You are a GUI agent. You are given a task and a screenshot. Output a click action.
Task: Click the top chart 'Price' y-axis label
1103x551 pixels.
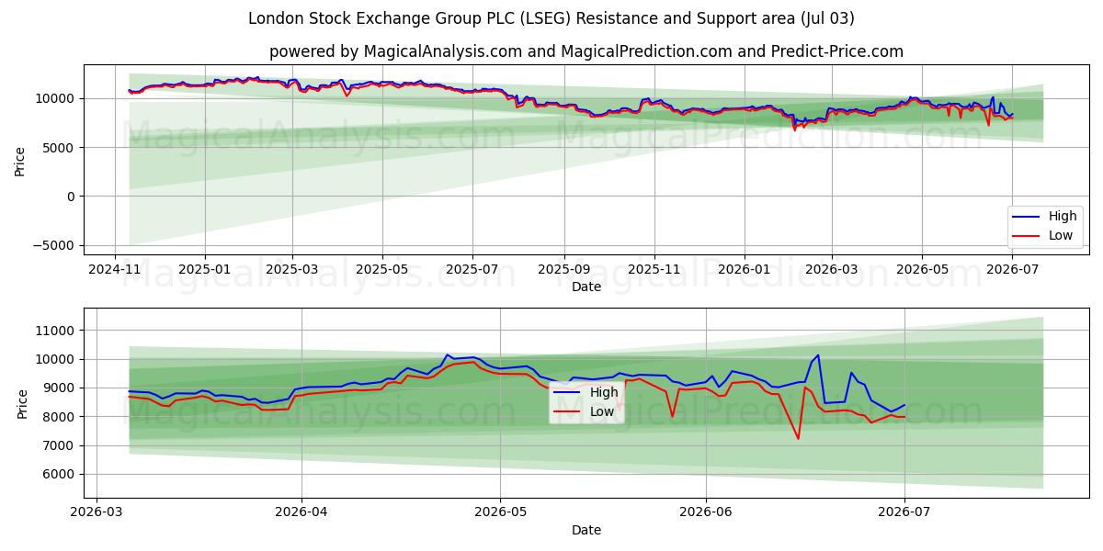click(x=20, y=160)
